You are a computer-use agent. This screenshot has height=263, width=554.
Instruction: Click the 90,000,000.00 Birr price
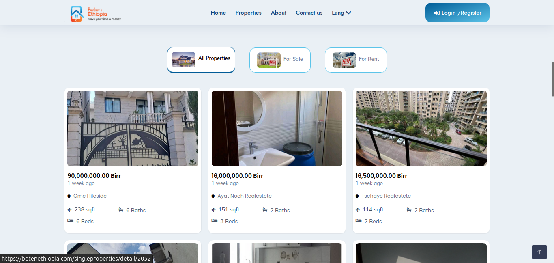pyautogui.click(x=94, y=176)
